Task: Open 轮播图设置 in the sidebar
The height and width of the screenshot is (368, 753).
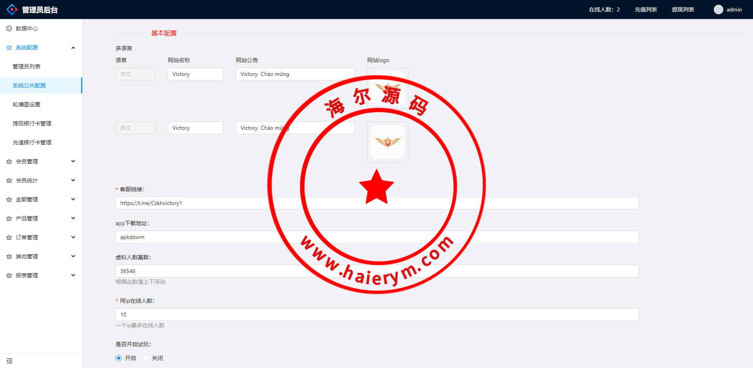Action: coord(27,104)
